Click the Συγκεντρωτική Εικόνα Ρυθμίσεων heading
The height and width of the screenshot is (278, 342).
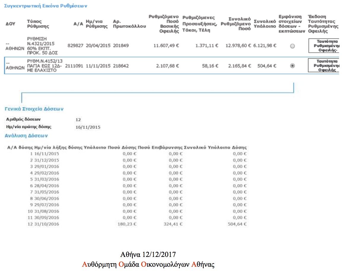pos(46,6)
